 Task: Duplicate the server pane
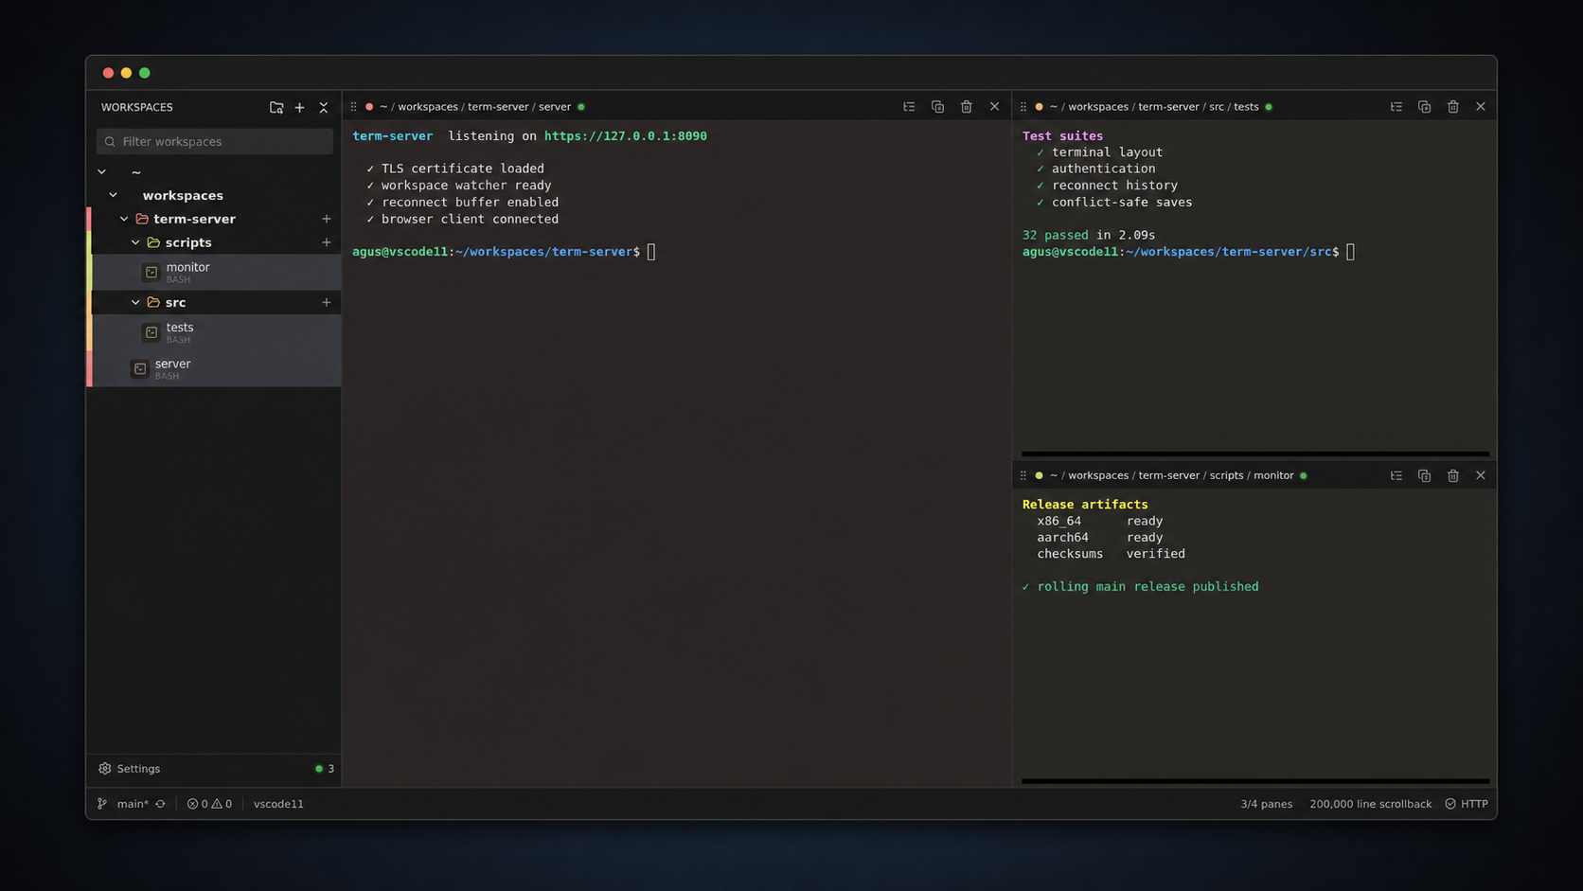[x=937, y=107]
